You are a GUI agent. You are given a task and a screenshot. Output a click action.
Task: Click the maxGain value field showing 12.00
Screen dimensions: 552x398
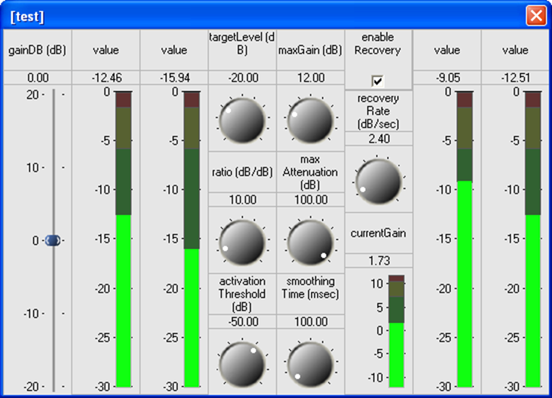point(310,78)
